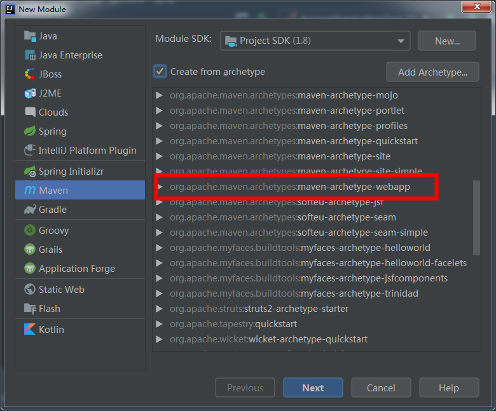The image size is (496, 411).
Task: Expand maven-archetype-mojo node
Action: coord(160,95)
